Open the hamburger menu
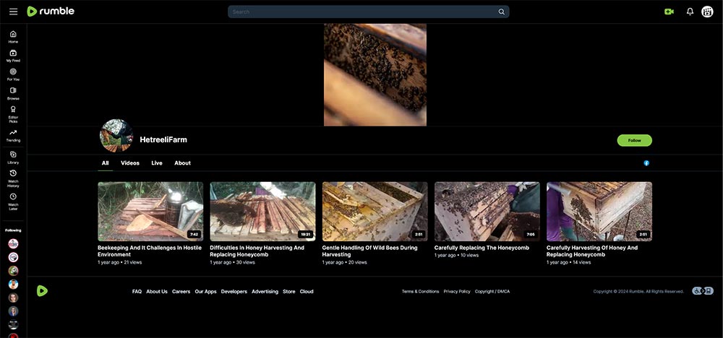The image size is (723, 338). click(x=13, y=12)
